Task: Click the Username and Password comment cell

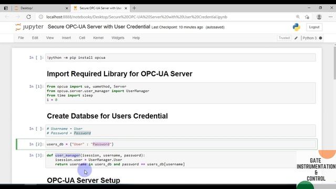Action: pos(181,131)
